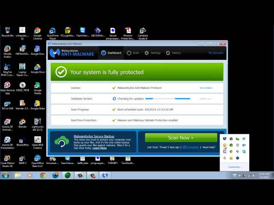Open Customize in the tray popup

click(235, 167)
